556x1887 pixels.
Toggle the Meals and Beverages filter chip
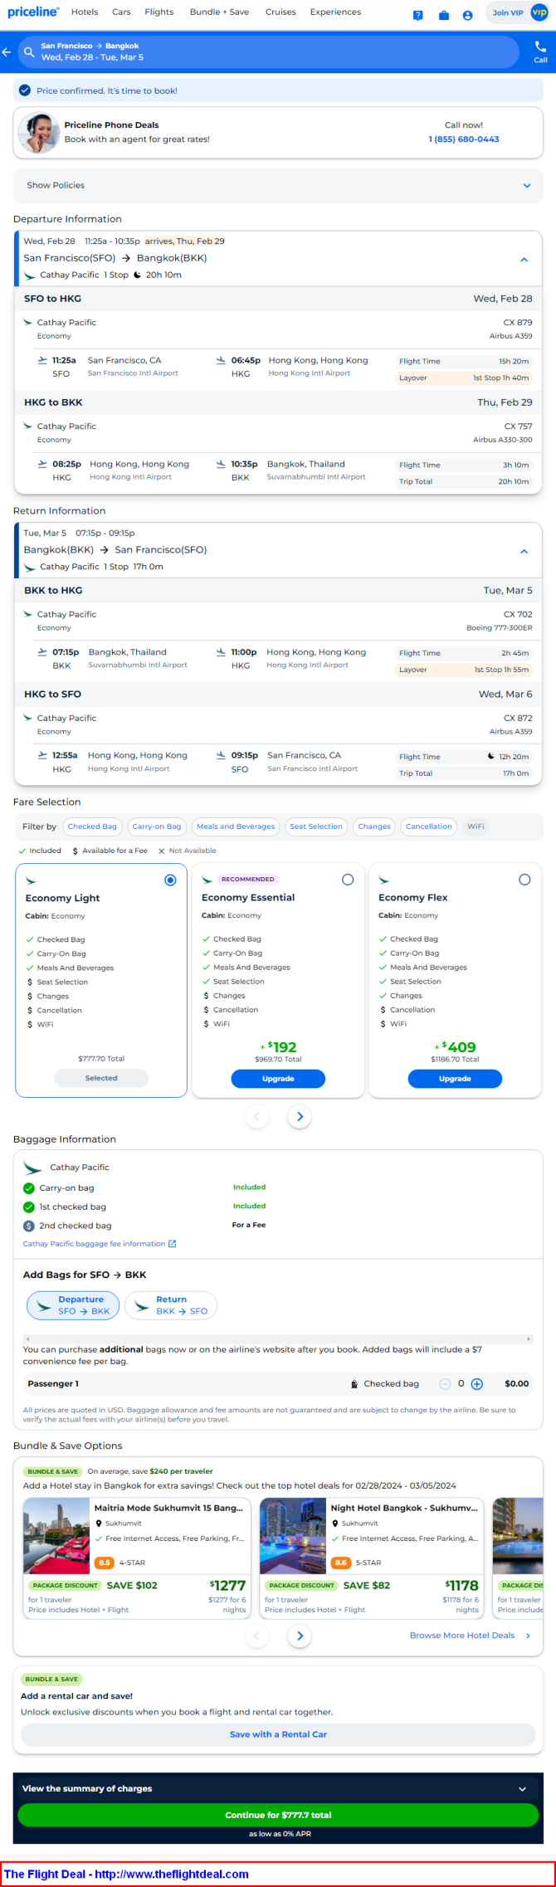coord(236,826)
